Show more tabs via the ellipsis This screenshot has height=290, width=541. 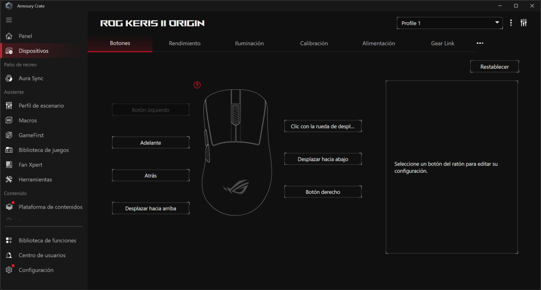[480, 43]
